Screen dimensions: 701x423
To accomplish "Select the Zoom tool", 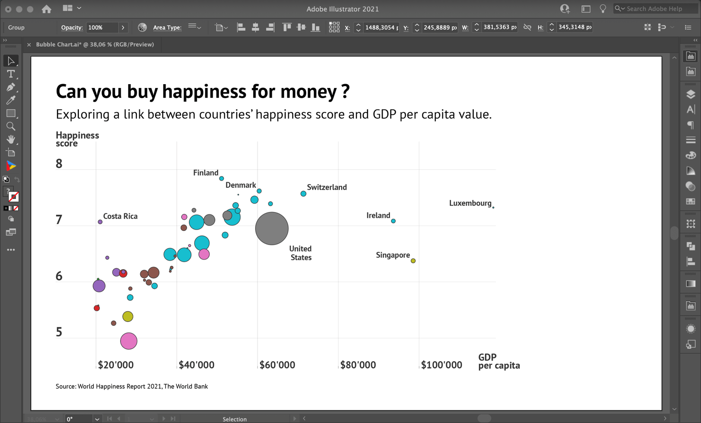I will coord(11,126).
